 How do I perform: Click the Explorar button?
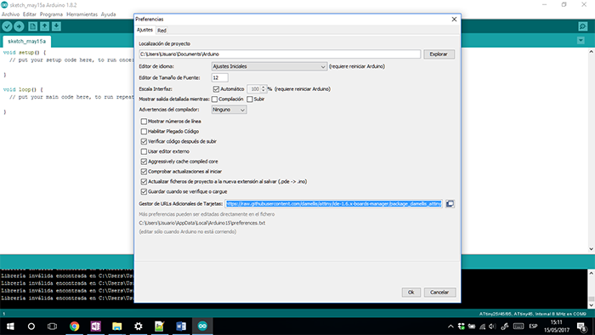439,54
